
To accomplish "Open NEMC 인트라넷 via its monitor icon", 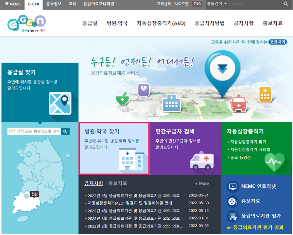I will pos(232,187).
